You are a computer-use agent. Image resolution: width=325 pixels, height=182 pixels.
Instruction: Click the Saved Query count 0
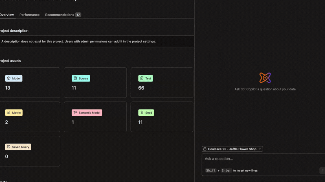click(7, 156)
